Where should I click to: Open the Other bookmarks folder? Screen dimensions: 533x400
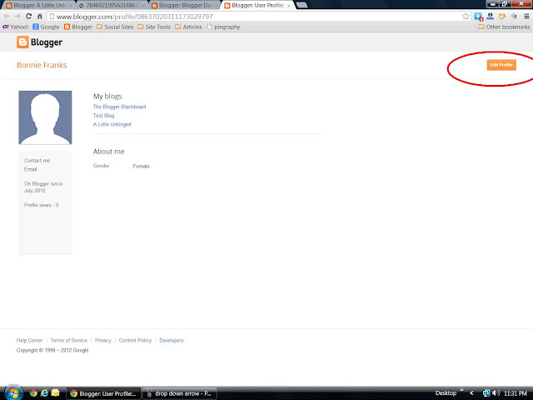(504, 27)
